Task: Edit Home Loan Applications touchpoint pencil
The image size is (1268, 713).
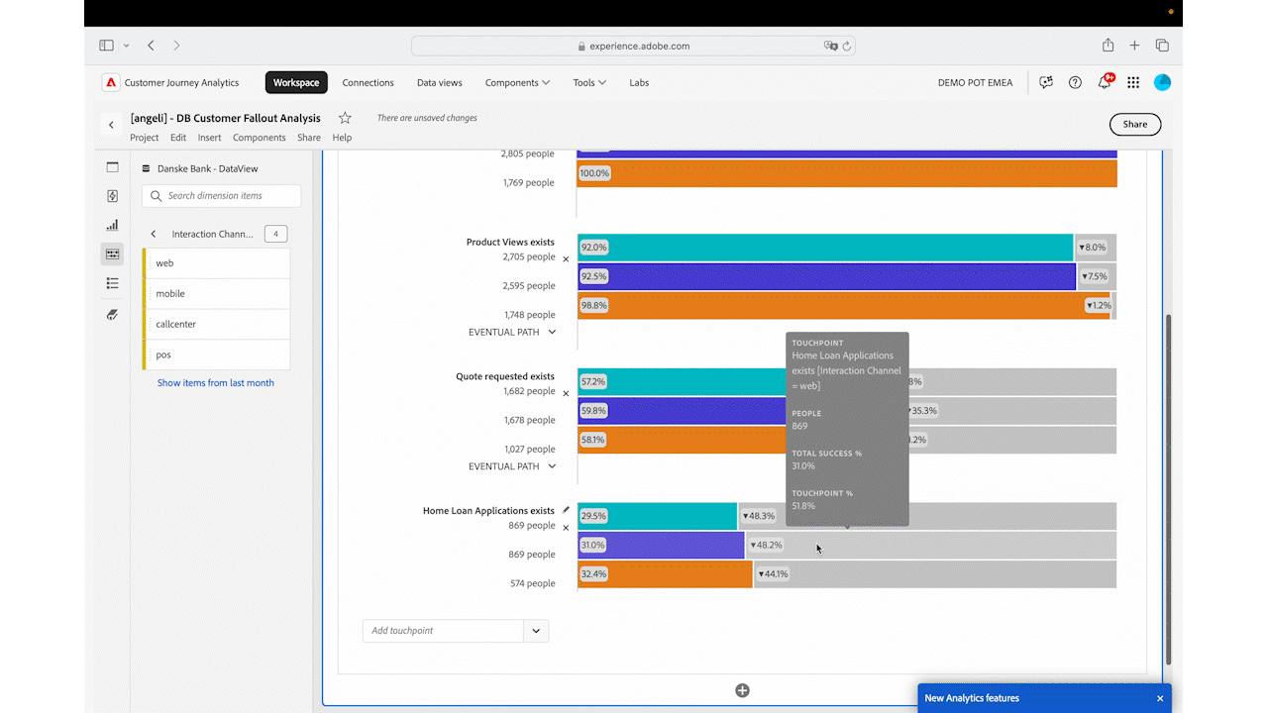Action: pyautogui.click(x=566, y=511)
